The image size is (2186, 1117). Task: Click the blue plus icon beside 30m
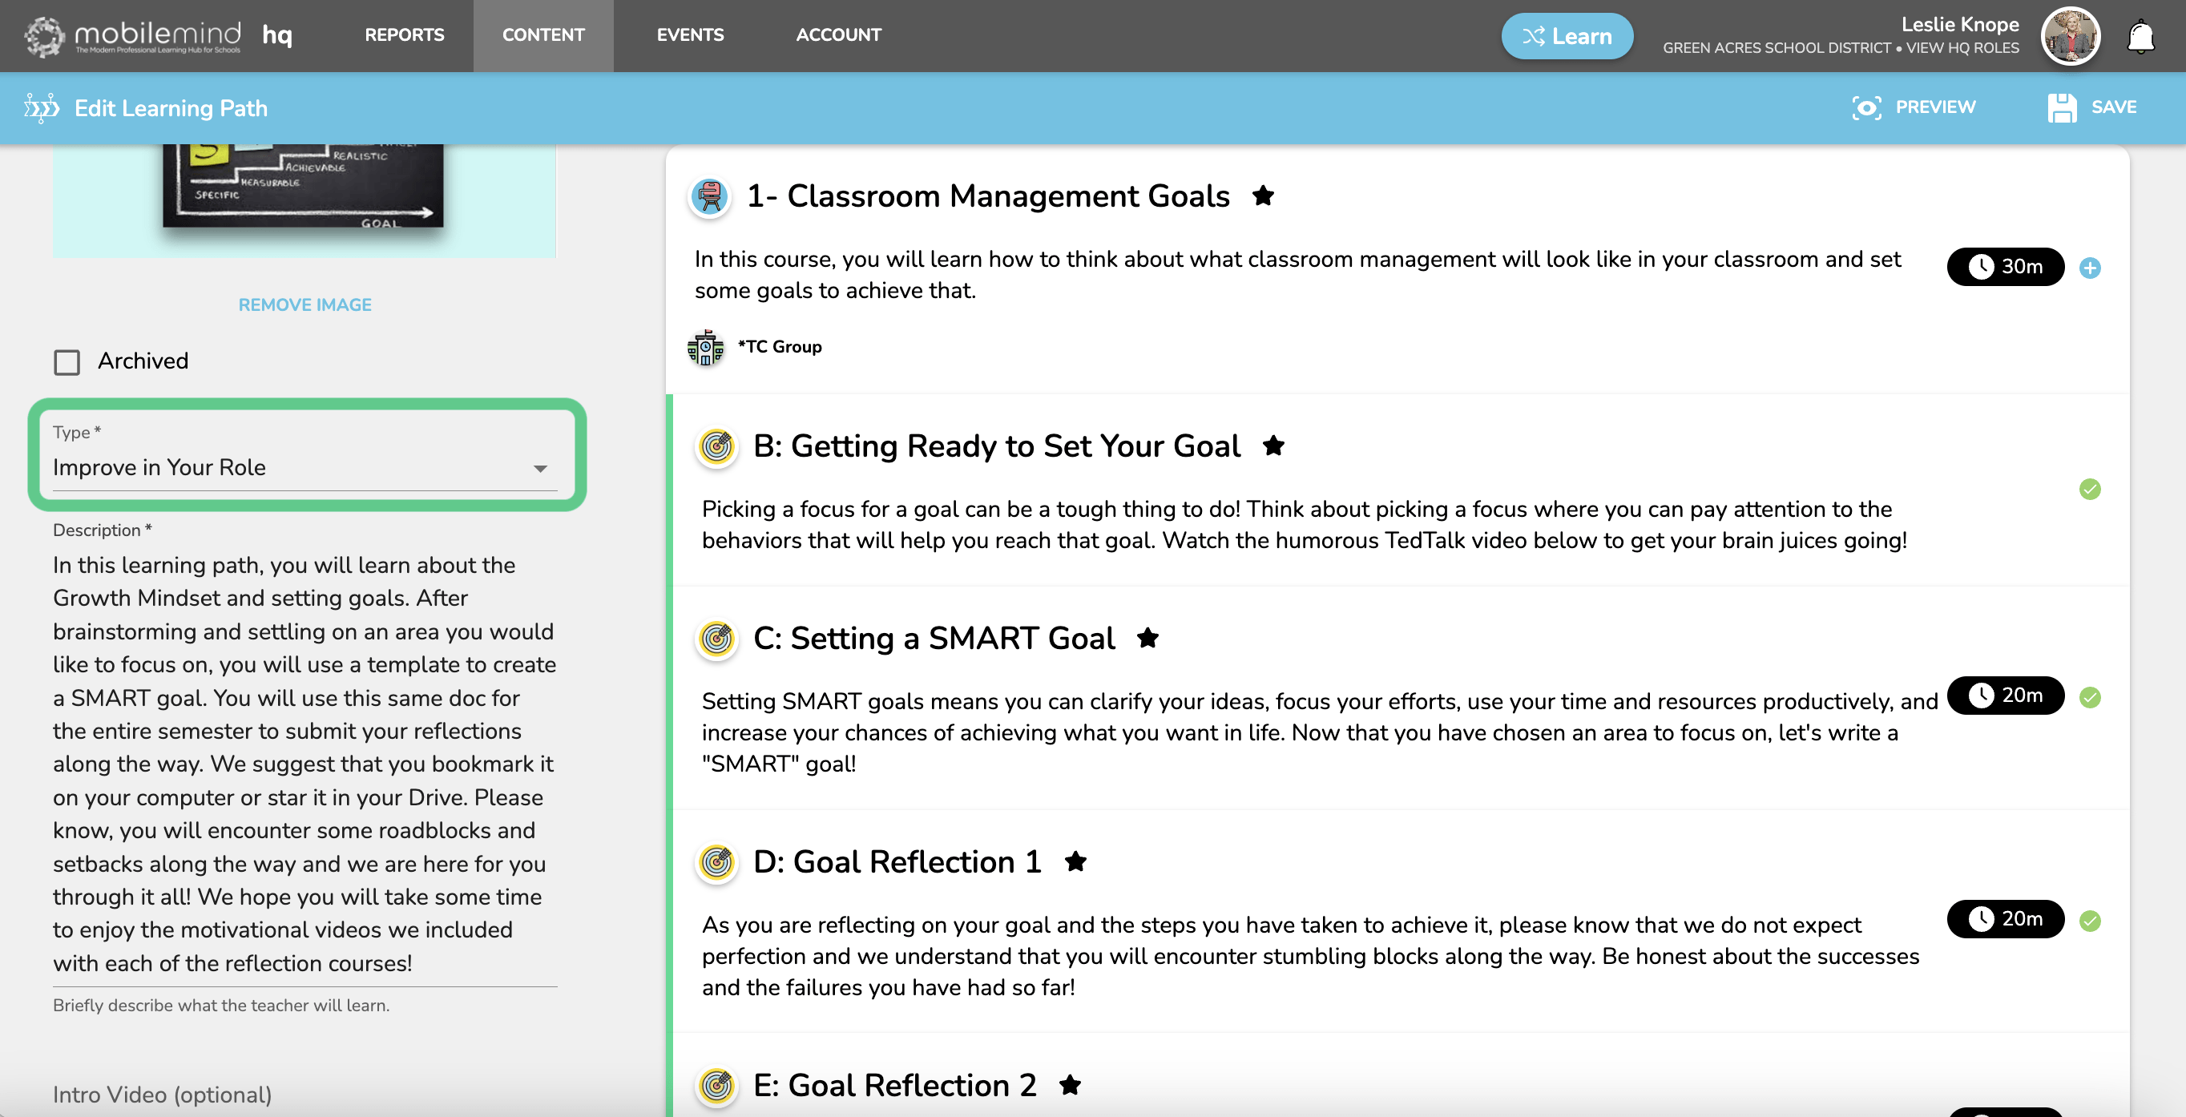(2089, 268)
